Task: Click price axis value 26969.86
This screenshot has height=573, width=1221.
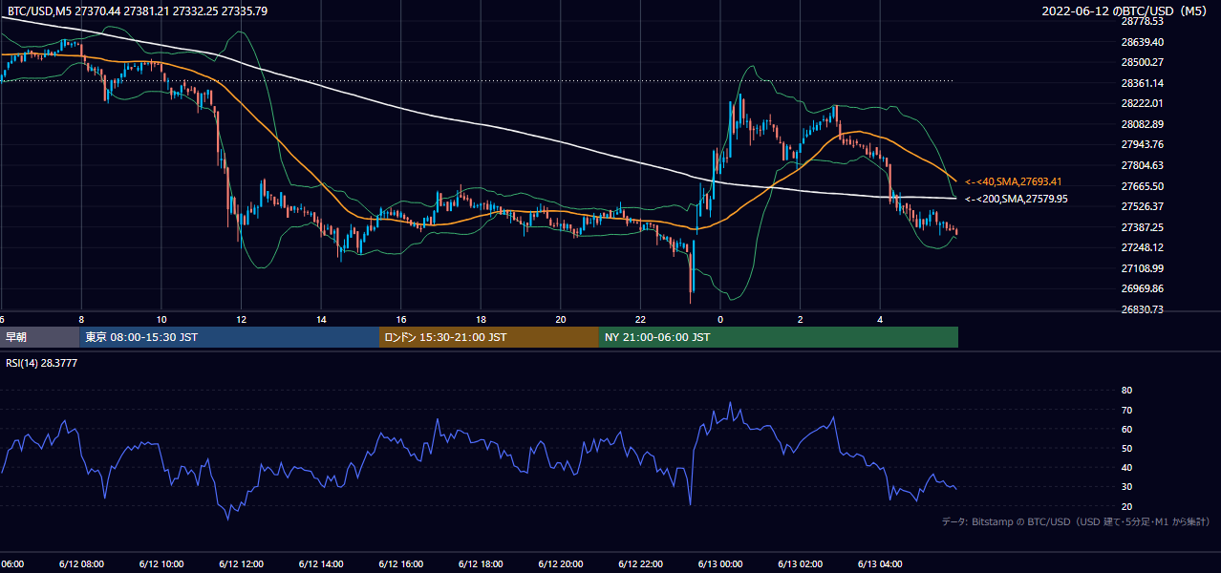Action: click(x=1142, y=288)
